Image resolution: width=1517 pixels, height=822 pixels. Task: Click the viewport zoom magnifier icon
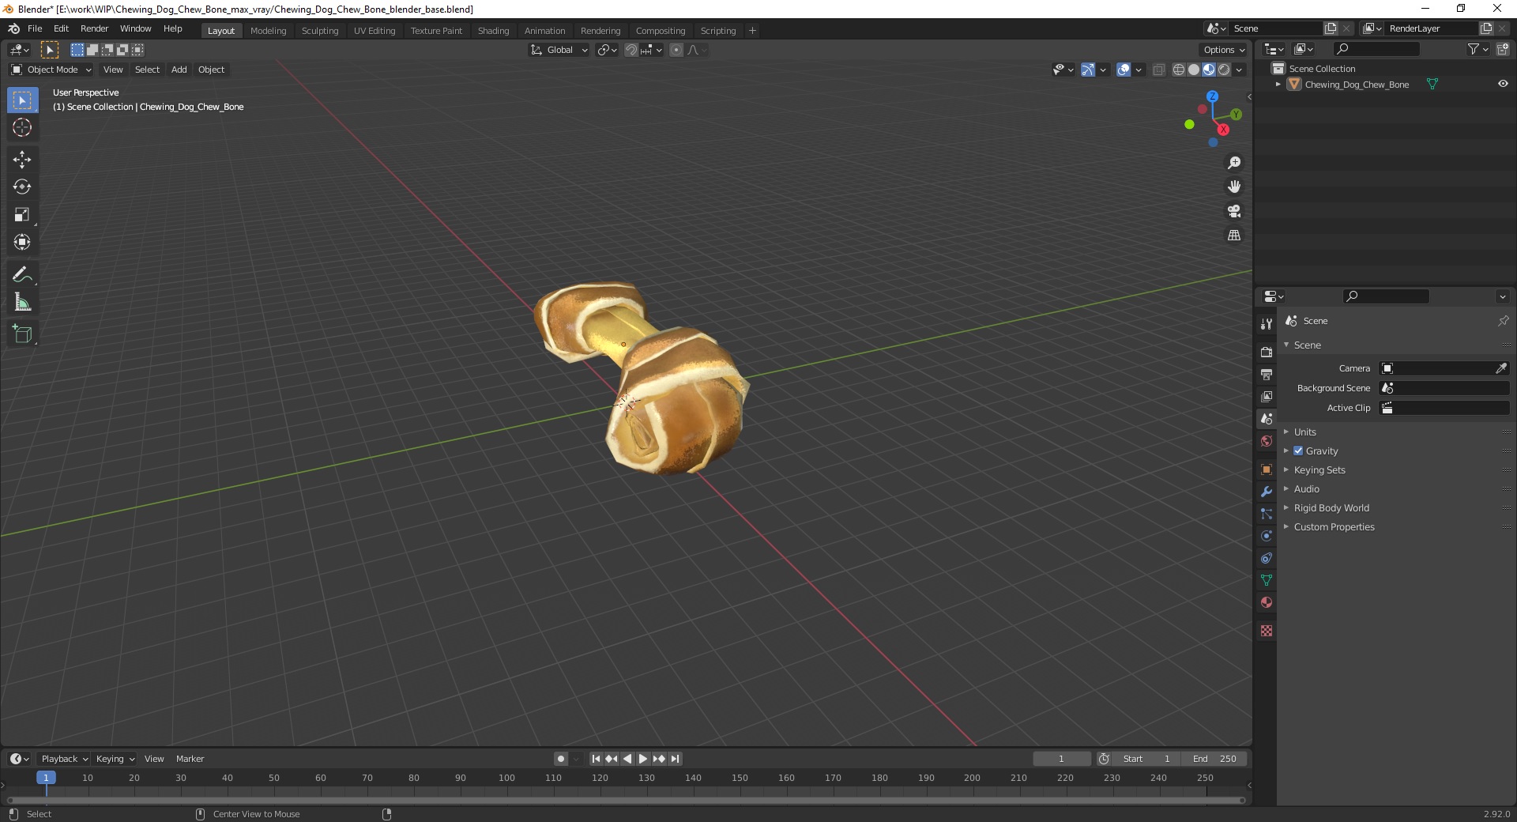[x=1234, y=163]
